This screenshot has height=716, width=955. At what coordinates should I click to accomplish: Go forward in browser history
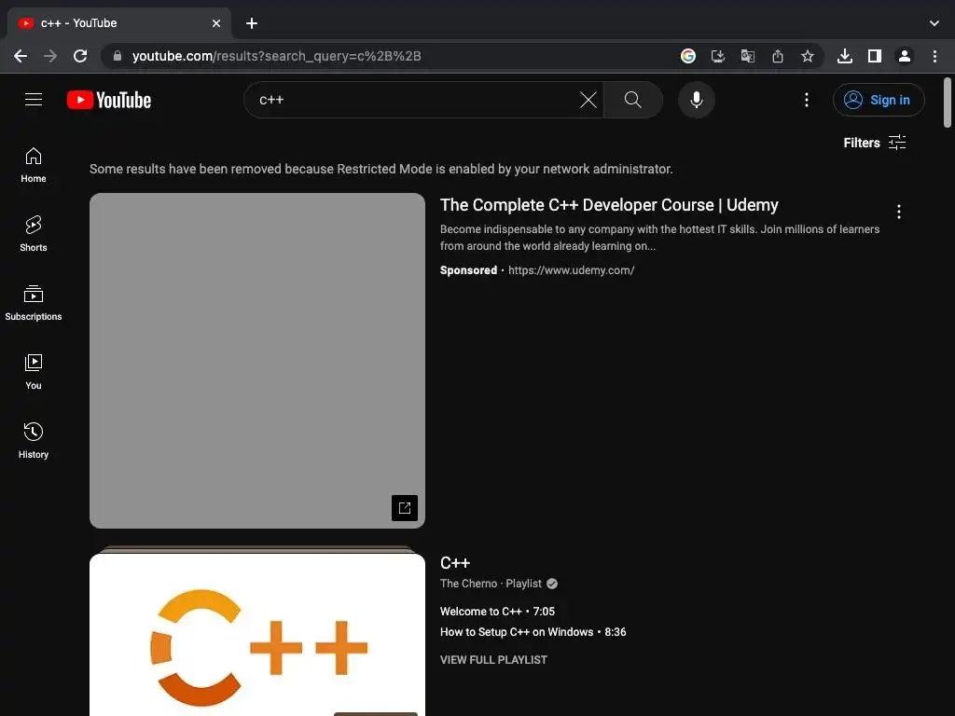(x=50, y=56)
